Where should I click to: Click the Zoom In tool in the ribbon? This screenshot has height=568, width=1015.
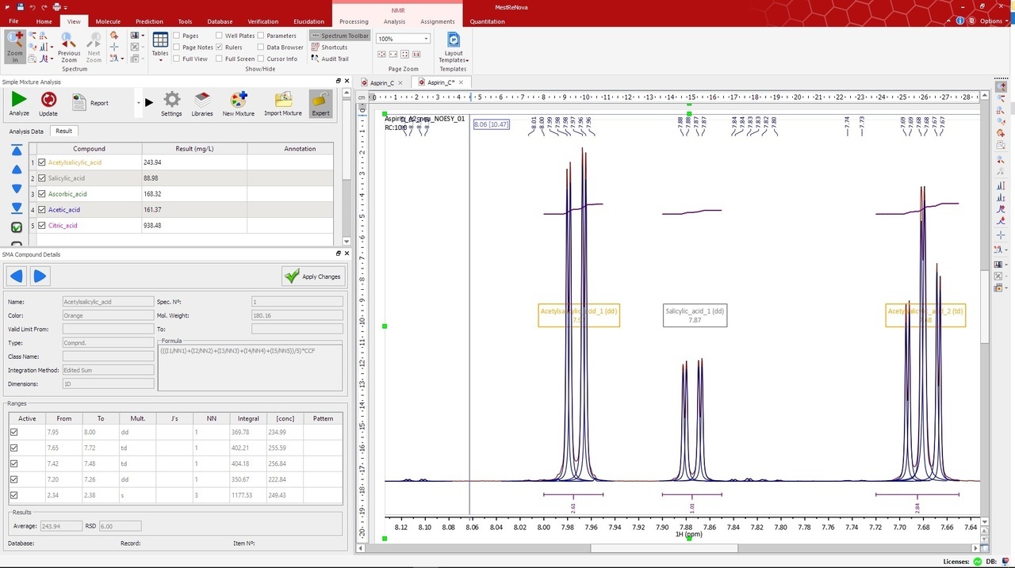pyautogui.click(x=15, y=46)
